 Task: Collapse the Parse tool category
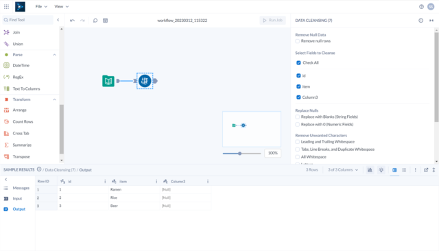pyautogui.click(x=54, y=55)
